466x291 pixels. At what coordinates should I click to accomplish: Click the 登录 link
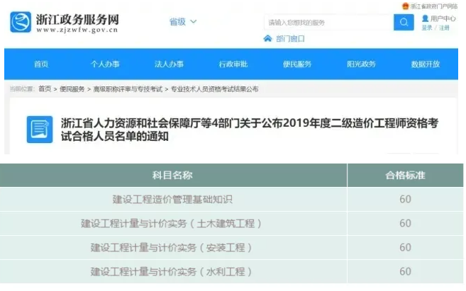tap(427, 28)
